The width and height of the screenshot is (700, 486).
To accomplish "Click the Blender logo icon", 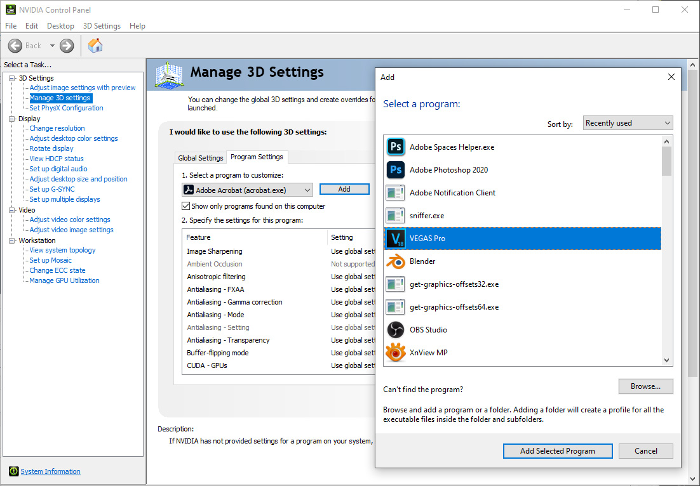I will (x=396, y=261).
